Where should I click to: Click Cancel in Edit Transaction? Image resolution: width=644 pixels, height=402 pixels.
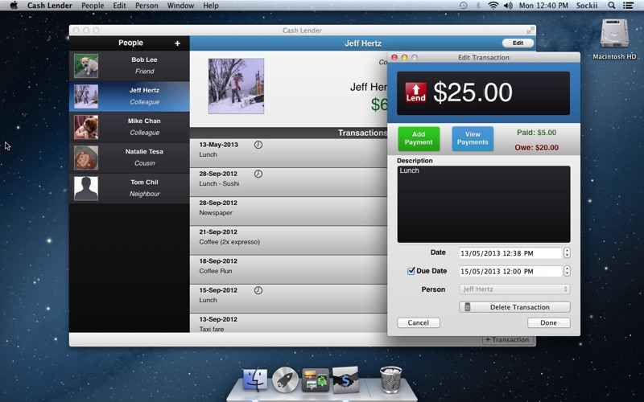coord(419,323)
